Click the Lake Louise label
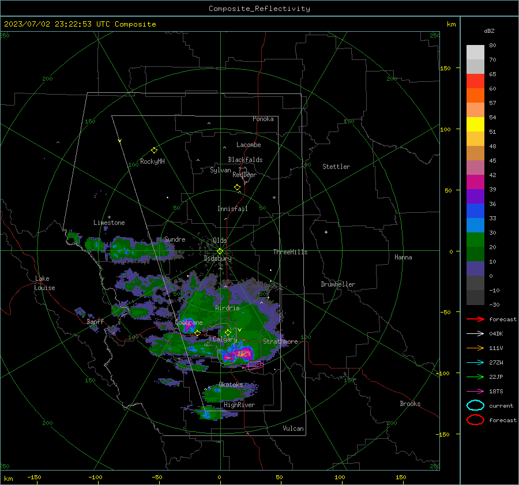This screenshot has height=485, width=519. 44,283
